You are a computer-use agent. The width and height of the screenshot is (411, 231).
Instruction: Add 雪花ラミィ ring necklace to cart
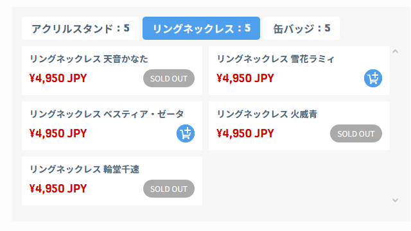point(372,78)
